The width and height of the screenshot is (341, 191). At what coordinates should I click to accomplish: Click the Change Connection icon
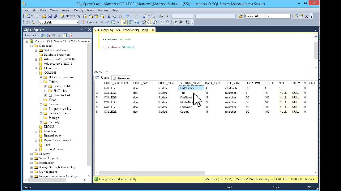click(x=33, y=22)
